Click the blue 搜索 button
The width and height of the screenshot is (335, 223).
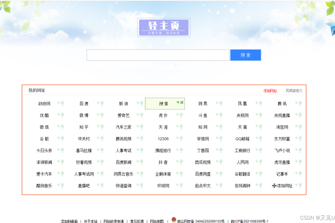(246, 55)
